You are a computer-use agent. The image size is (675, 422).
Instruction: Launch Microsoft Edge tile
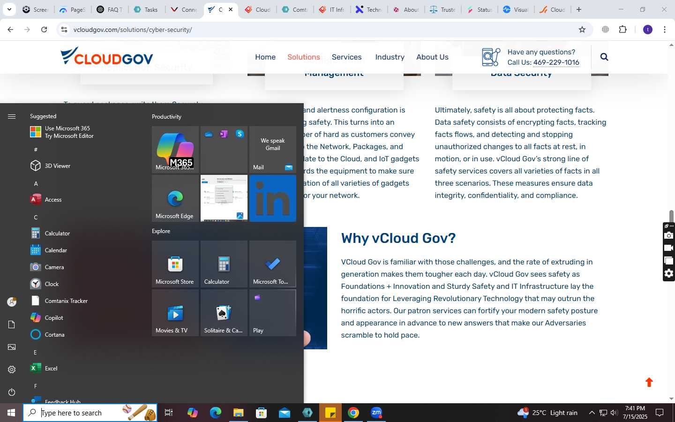pos(175,198)
